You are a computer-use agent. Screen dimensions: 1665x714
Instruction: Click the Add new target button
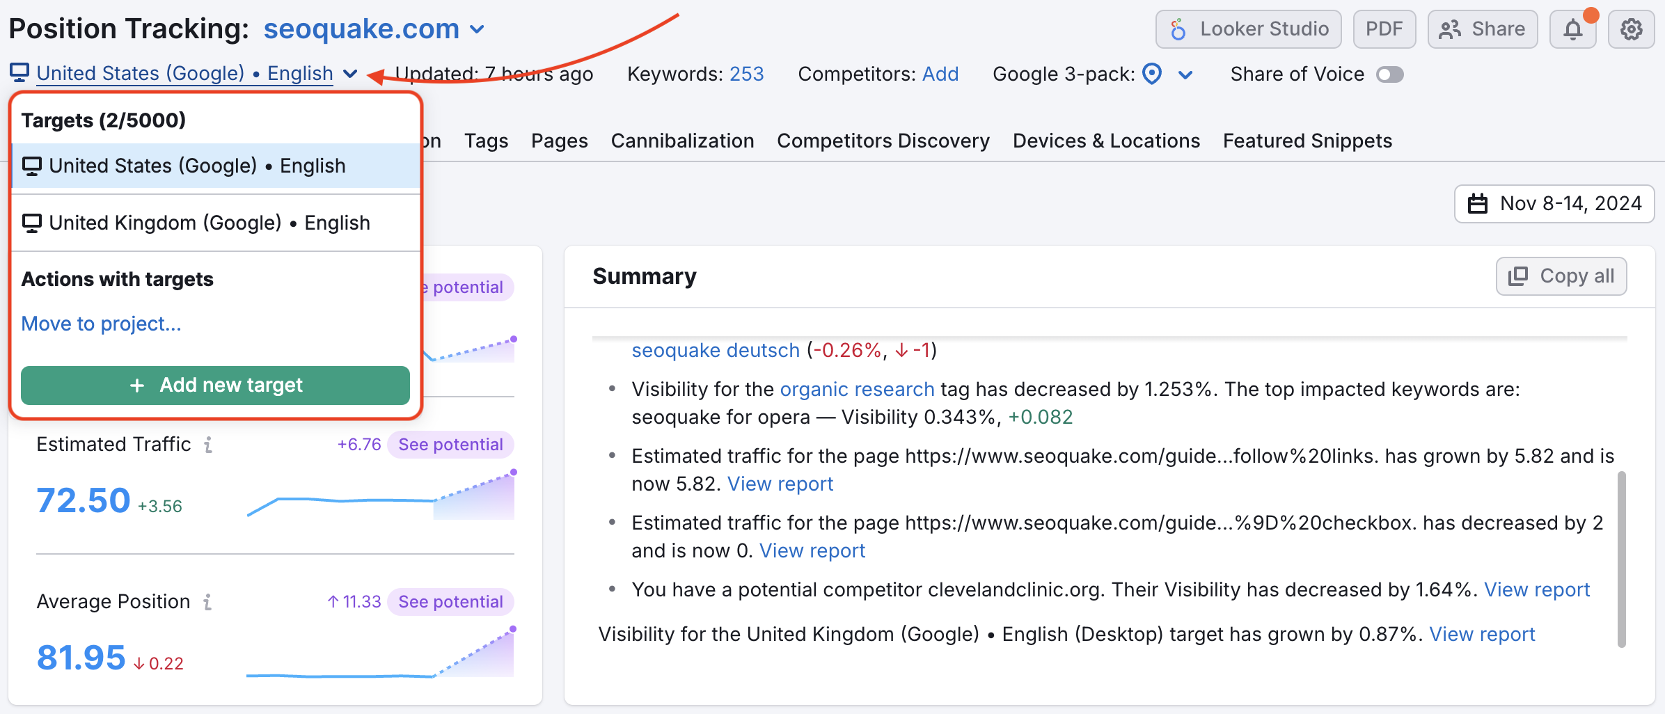tap(215, 386)
